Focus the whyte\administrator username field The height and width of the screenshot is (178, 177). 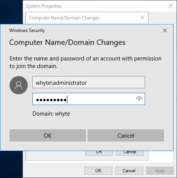(x=89, y=82)
